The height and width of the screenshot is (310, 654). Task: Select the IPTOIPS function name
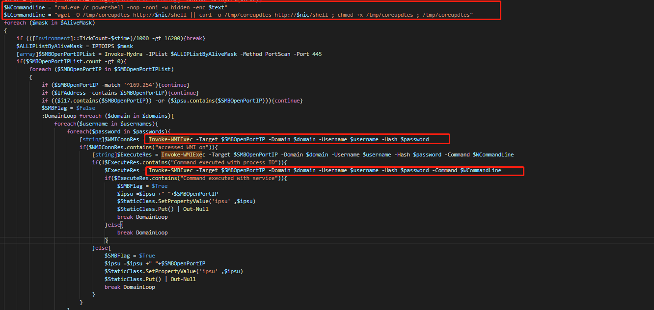[103, 46]
